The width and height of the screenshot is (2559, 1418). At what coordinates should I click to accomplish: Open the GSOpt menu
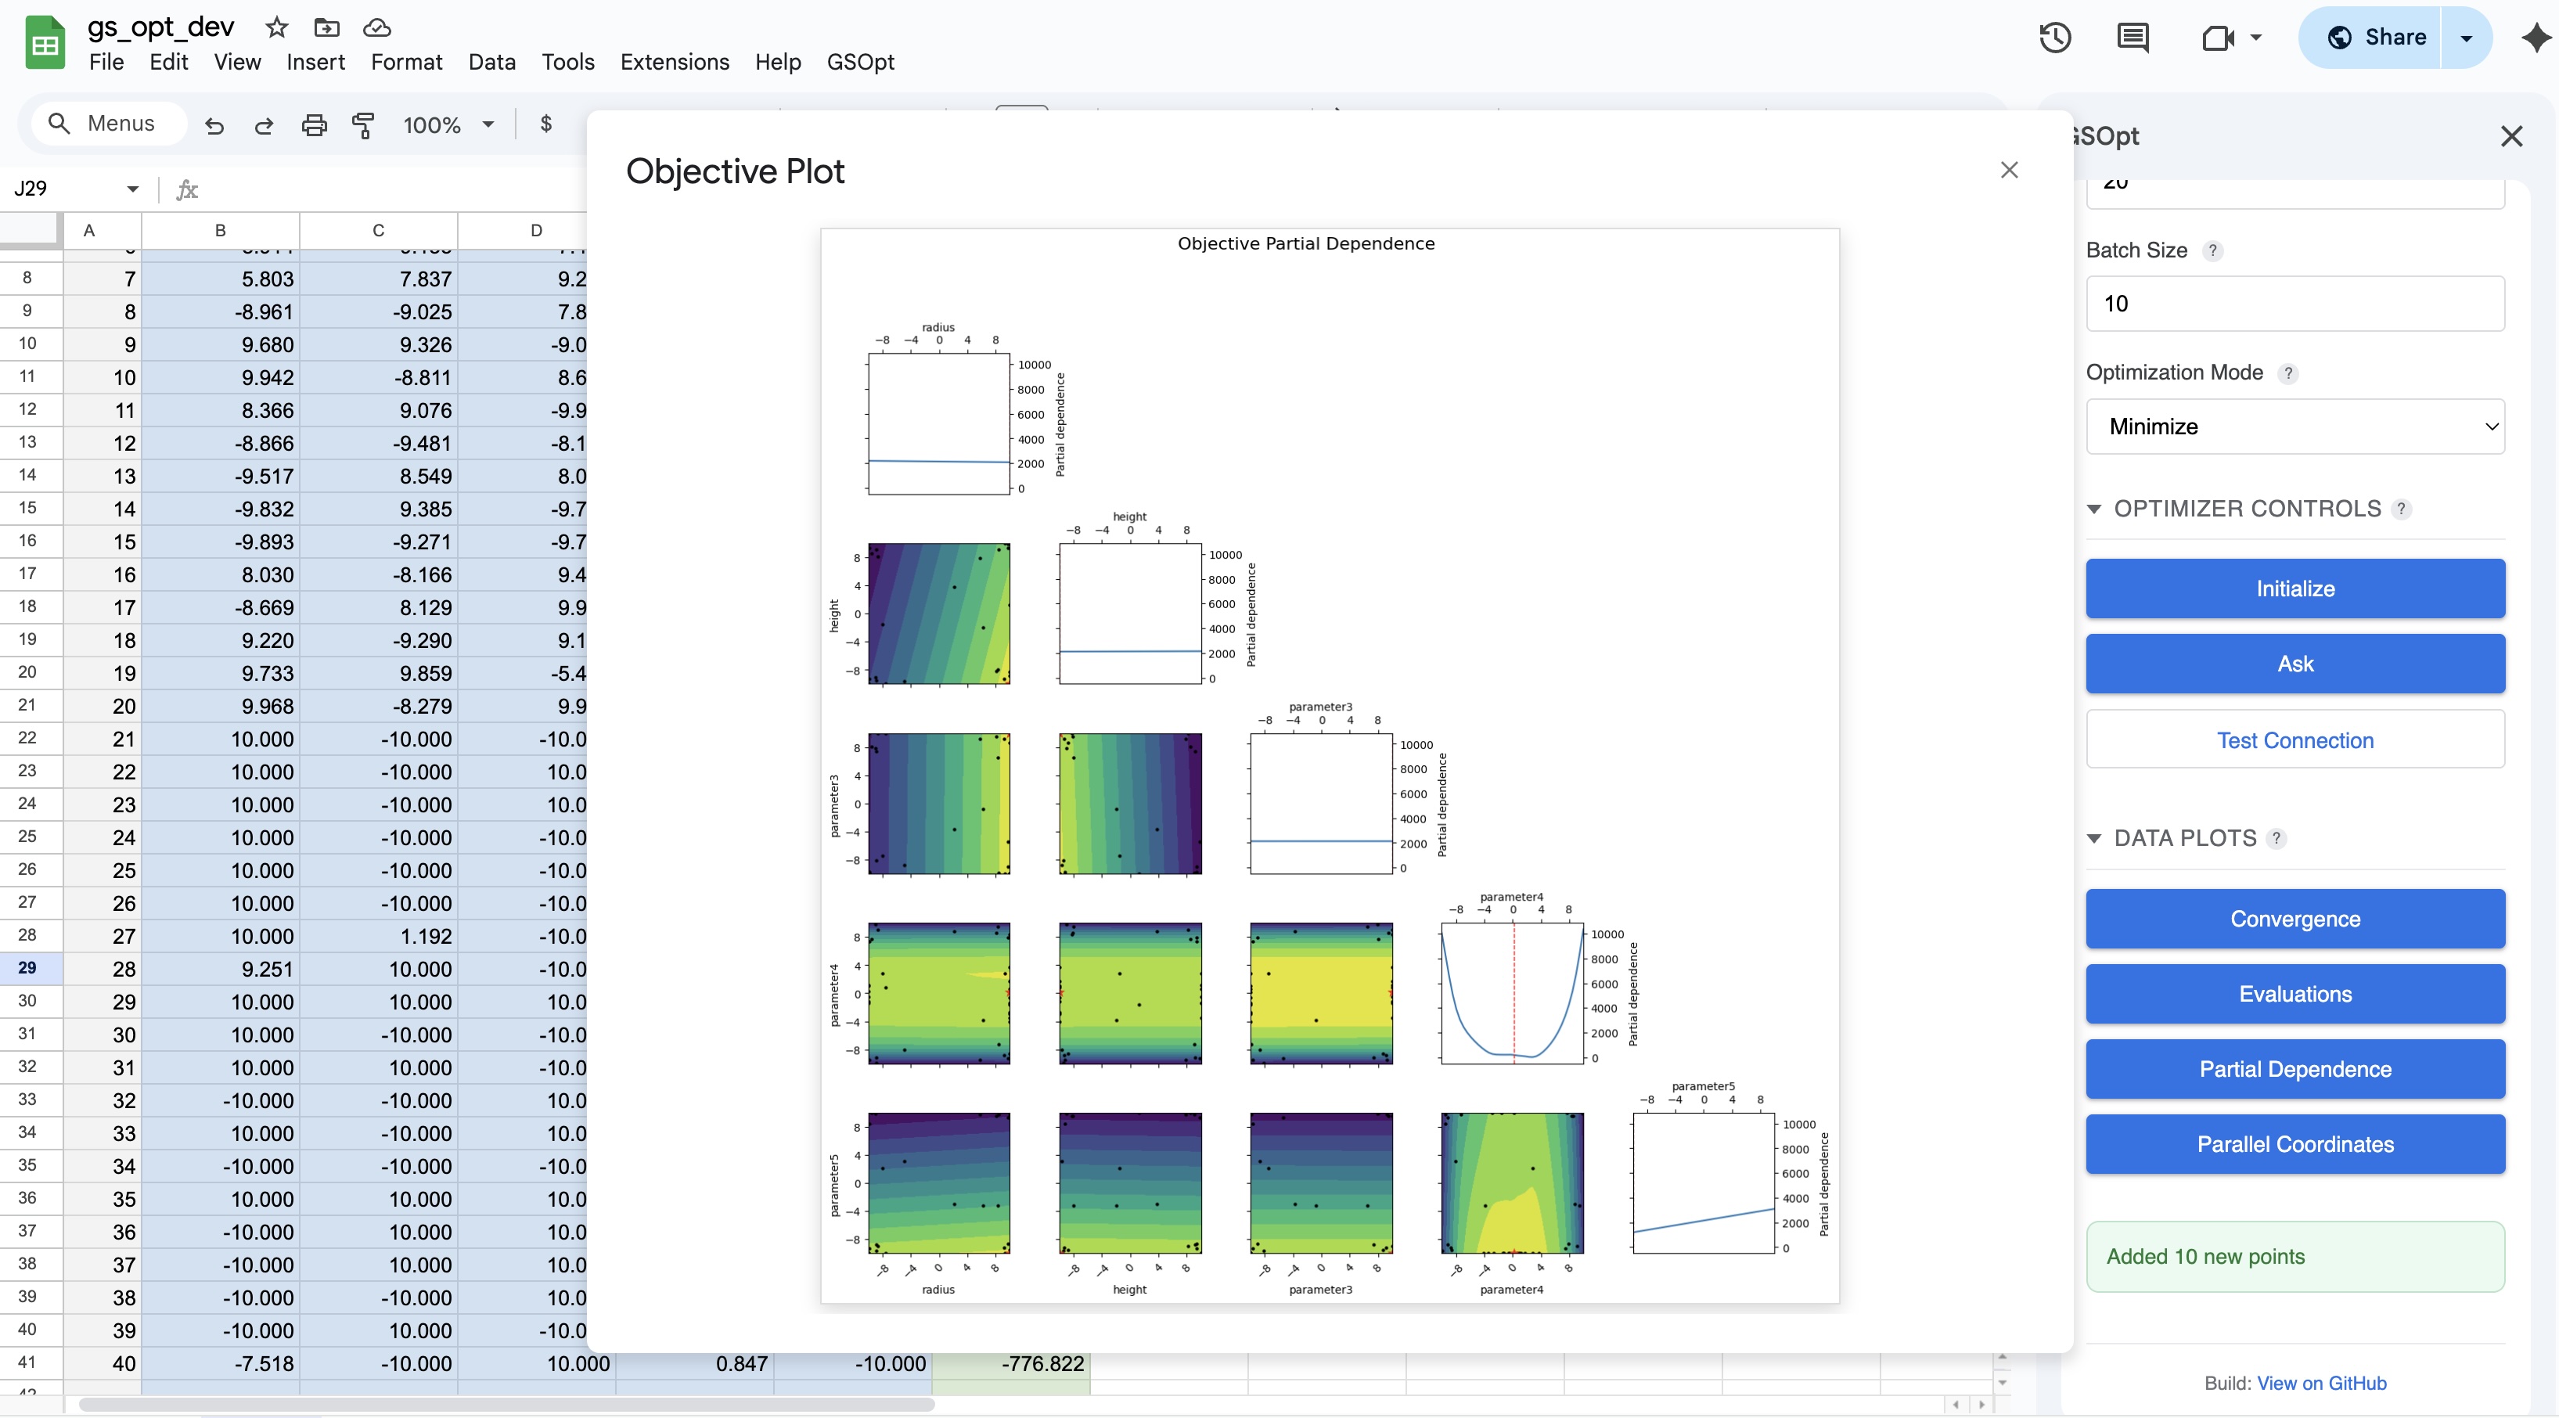[860, 62]
